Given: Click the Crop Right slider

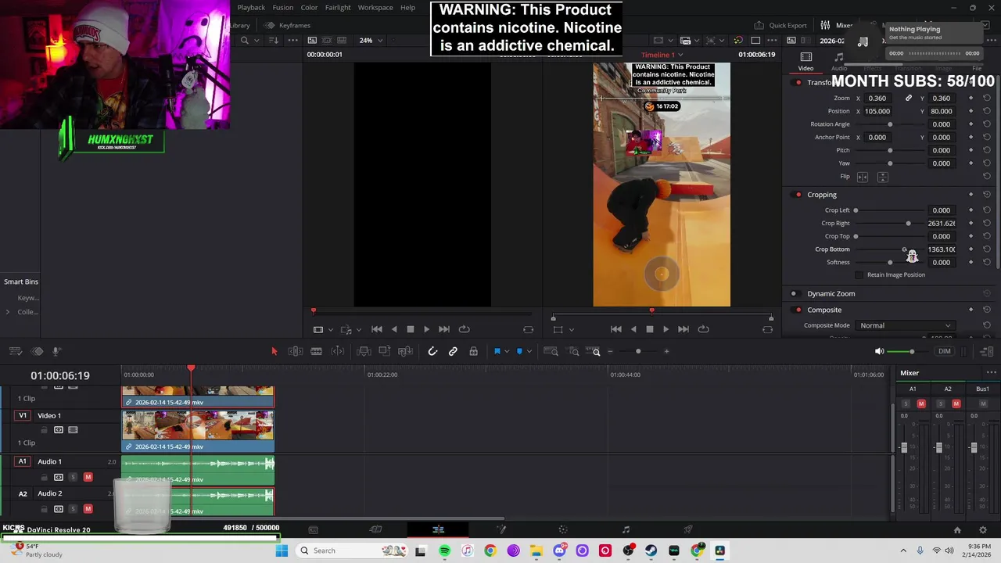Looking at the screenshot, I should (890, 224).
